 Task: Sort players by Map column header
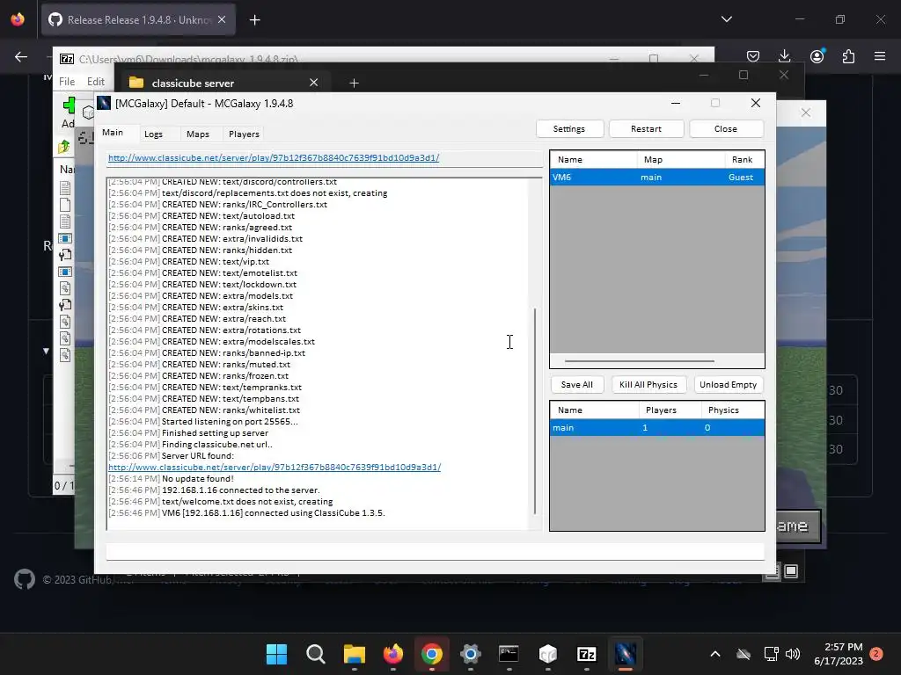[x=681, y=160]
